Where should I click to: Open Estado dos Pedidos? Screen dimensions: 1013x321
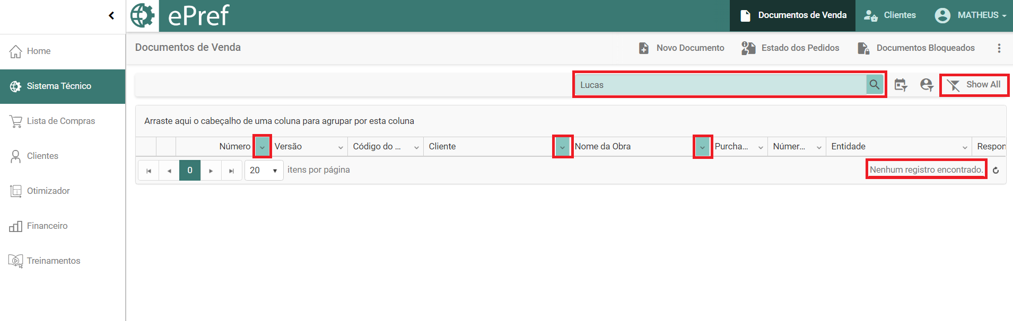pos(790,48)
